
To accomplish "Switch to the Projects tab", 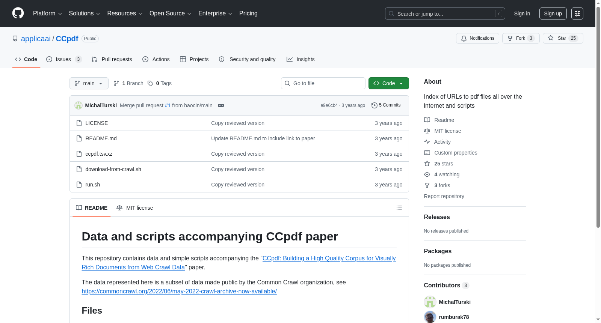I will click(x=194, y=59).
